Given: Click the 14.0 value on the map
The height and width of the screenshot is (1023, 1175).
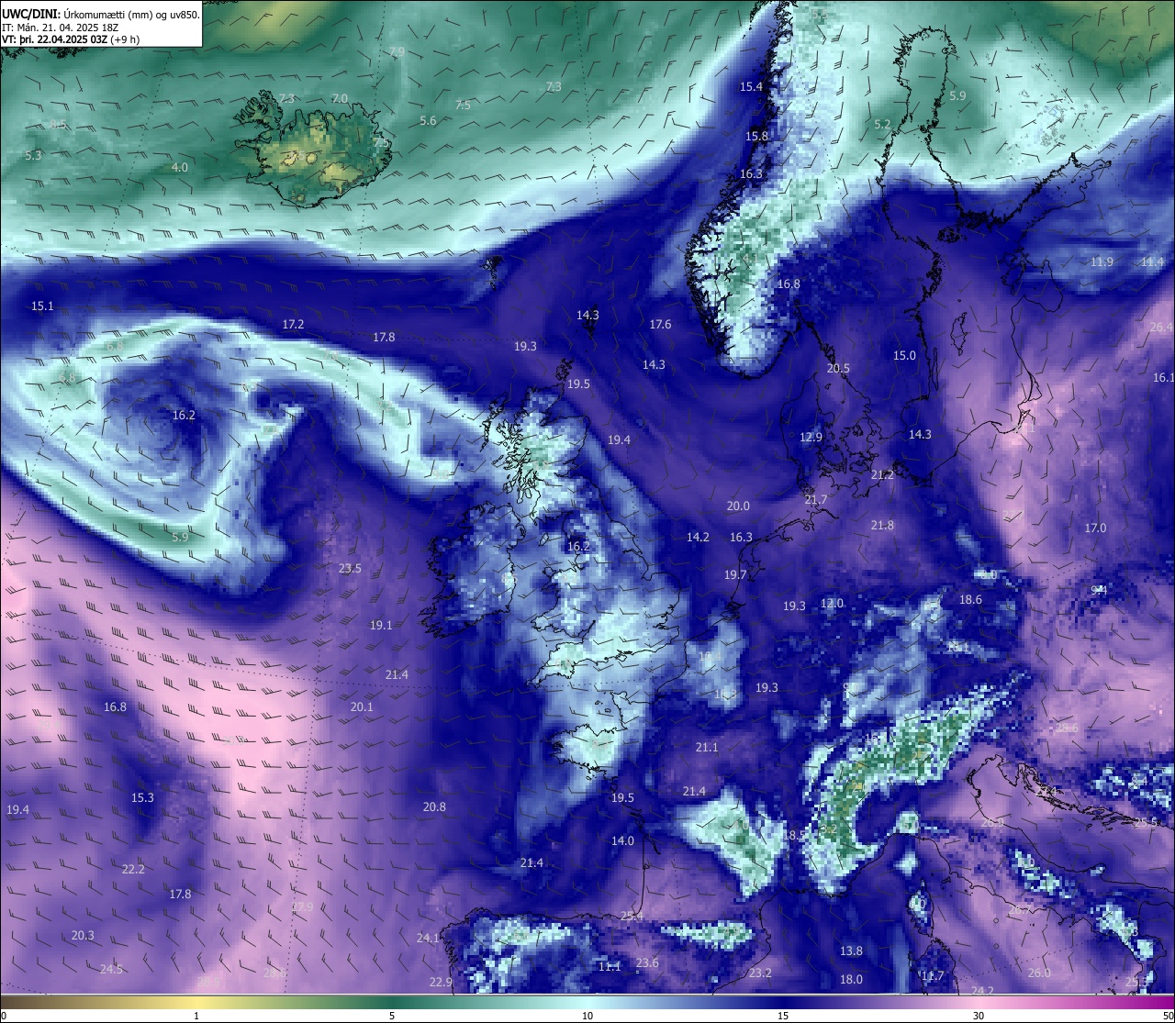Looking at the screenshot, I should pos(622,841).
